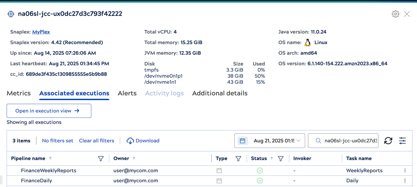Click the search magnifier icon

(x=319, y=141)
